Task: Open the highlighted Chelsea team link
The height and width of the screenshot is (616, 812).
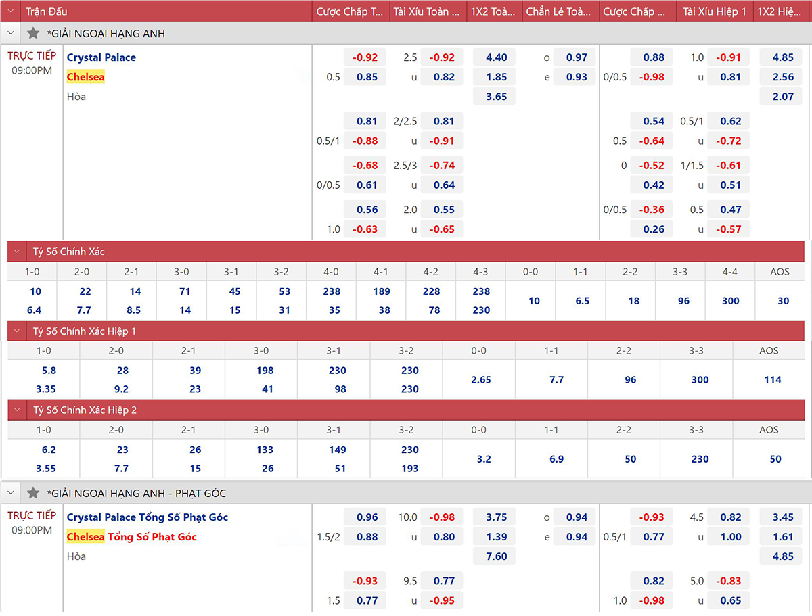Action: [85, 77]
